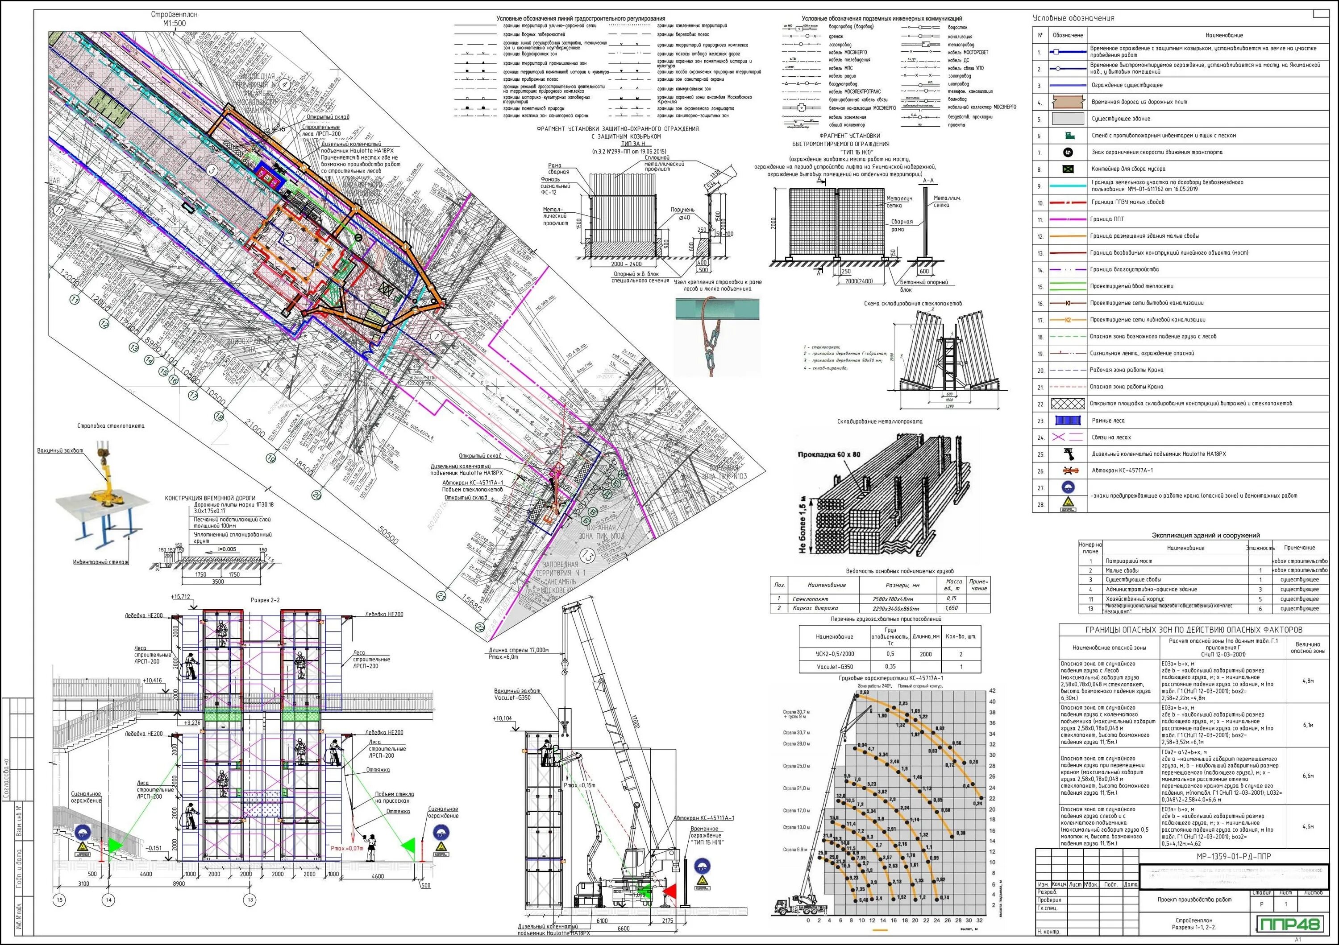Click the 'газопровод' entry in utilities legend
Viewport: 1339px width, 945px height.
coord(840,44)
